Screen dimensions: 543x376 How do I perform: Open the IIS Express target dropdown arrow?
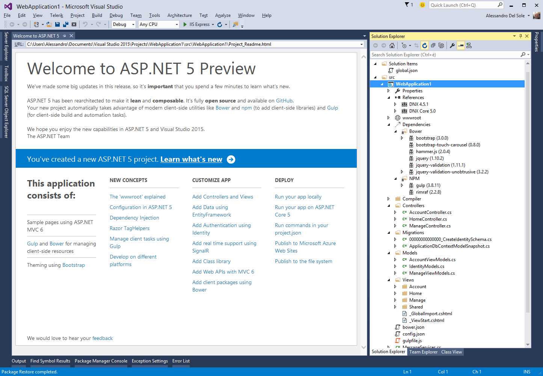coord(213,25)
